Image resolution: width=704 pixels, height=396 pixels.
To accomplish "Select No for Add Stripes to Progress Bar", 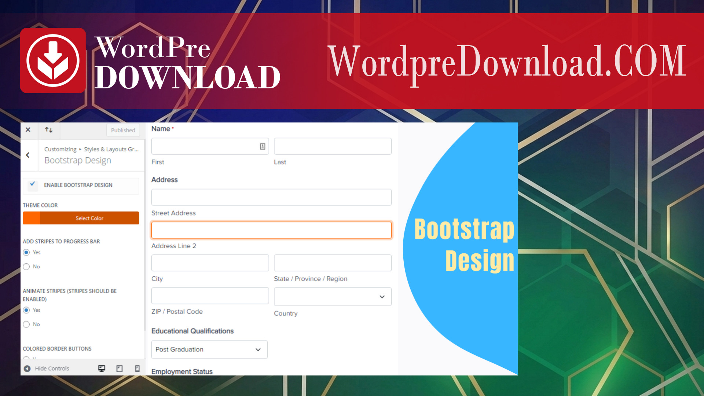I will pyautogui.click(x=26, y=267).
